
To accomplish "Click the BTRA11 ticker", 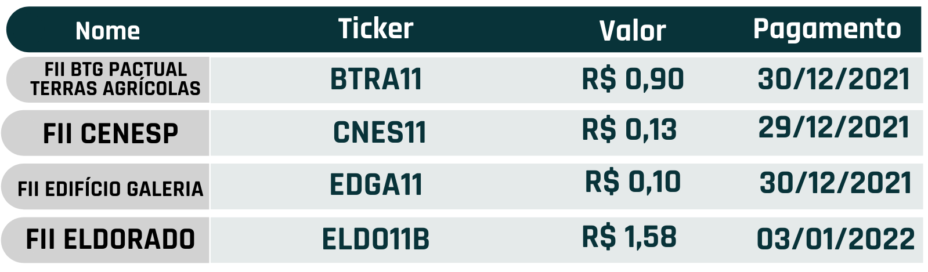I will pyautogui.click(x=376, y=79).
